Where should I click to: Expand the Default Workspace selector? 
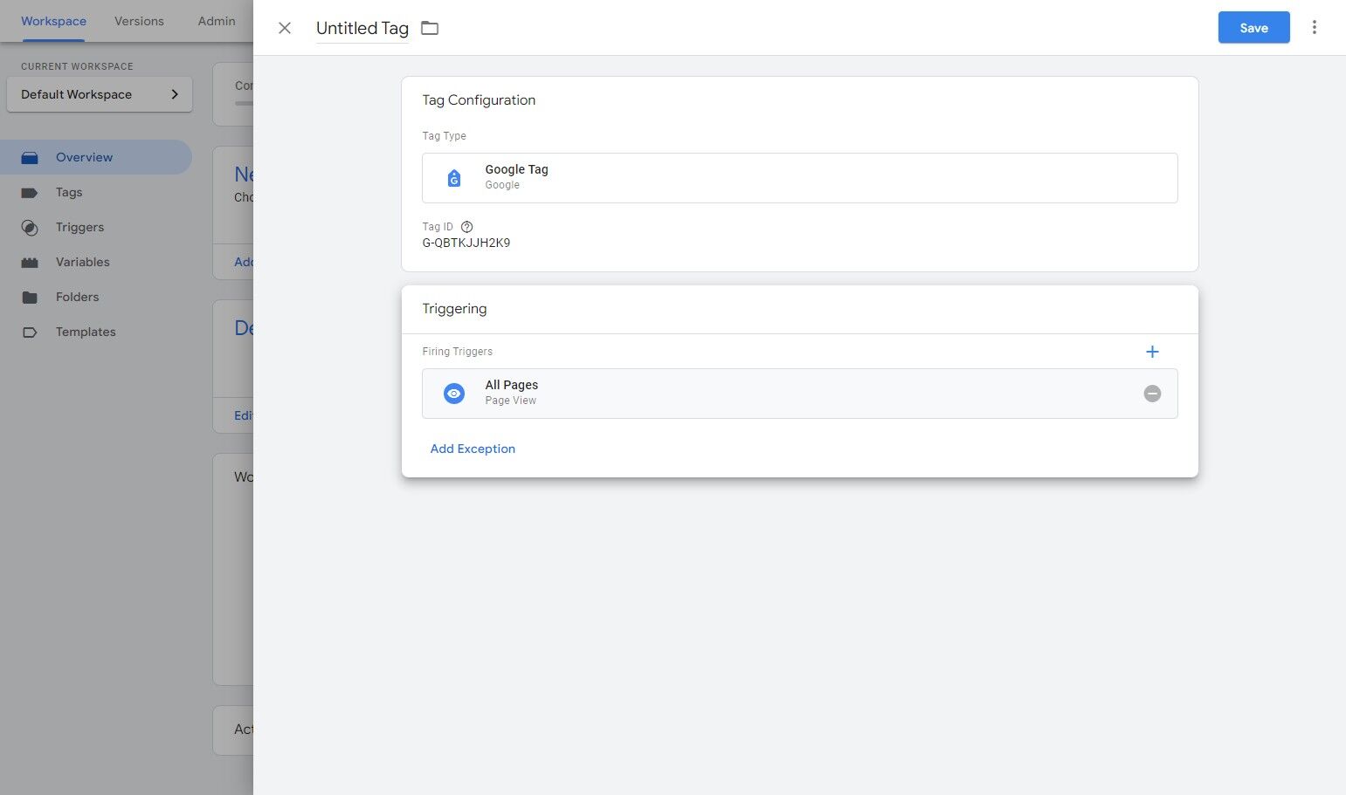click(100, 94)
